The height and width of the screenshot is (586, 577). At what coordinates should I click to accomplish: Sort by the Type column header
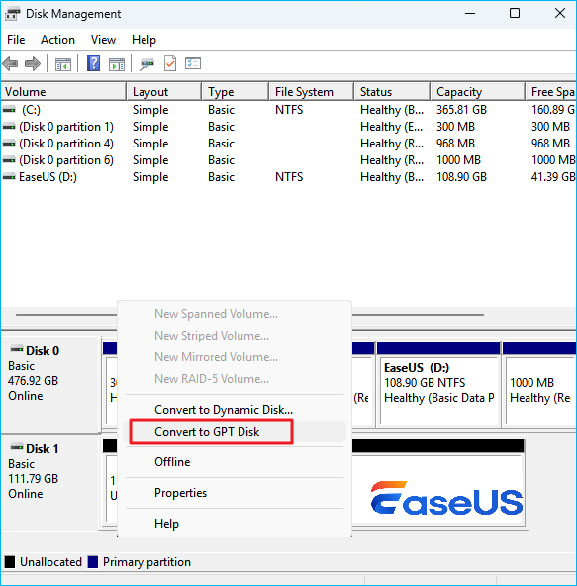[236, 92]
